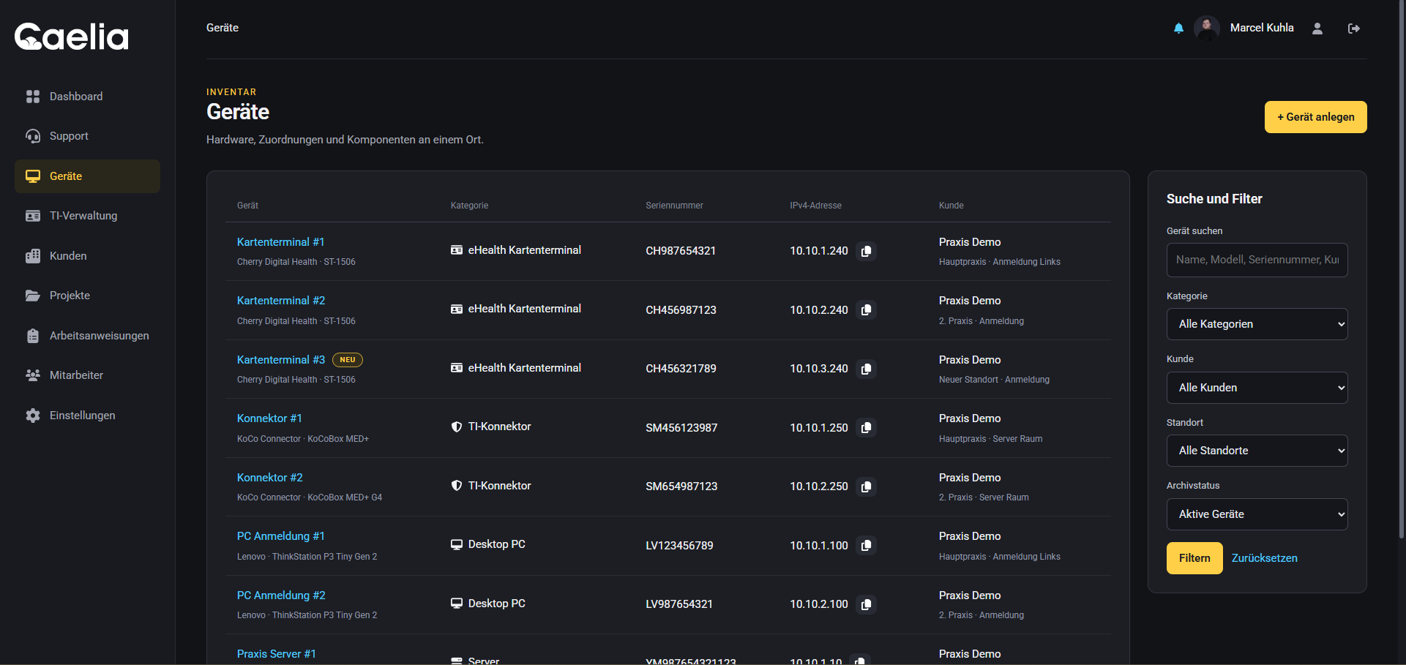Click the NEU badge on Kartenterminal #3
Viewport: 1406px width, 665px height.
(x=348, y=360)
